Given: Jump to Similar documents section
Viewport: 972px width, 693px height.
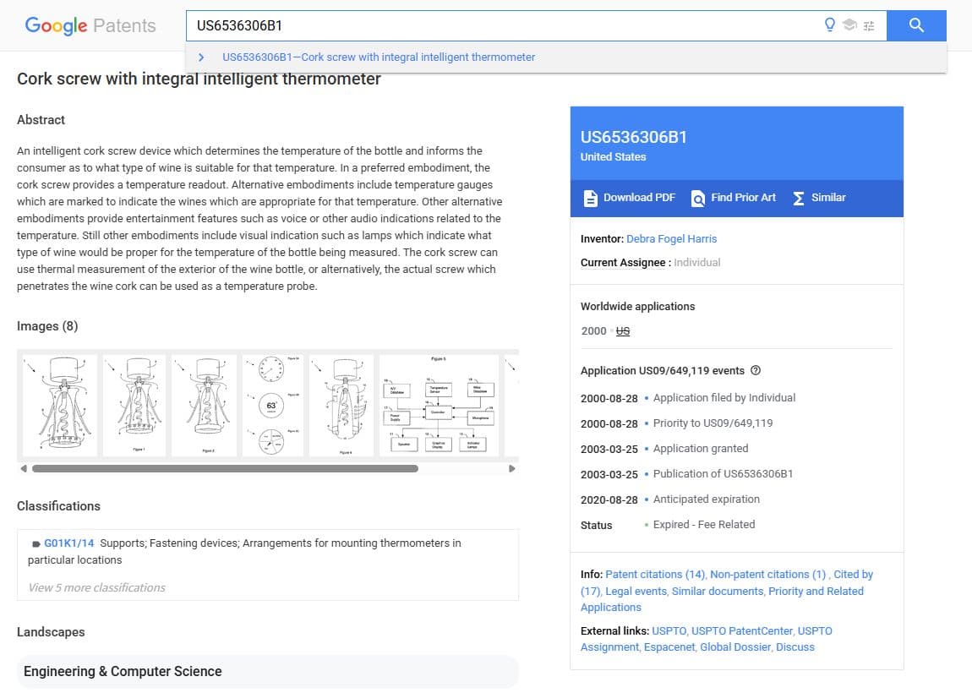Looking at the screenshot, I should coord(718,591).
